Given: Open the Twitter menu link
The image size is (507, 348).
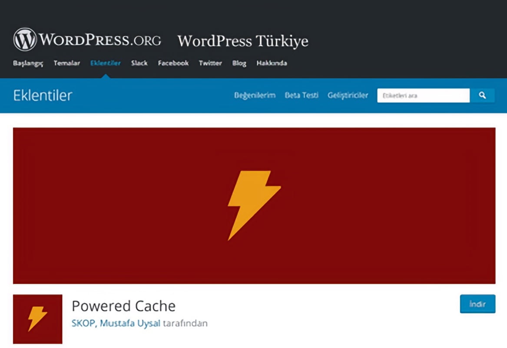Looking at the screenshot, I should pos(210,63).
